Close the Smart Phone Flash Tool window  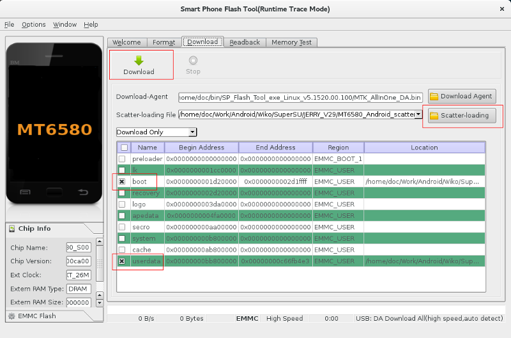point(502,9)
